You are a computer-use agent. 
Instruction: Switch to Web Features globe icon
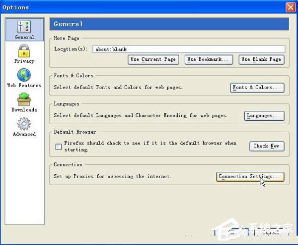click(24, 76)
